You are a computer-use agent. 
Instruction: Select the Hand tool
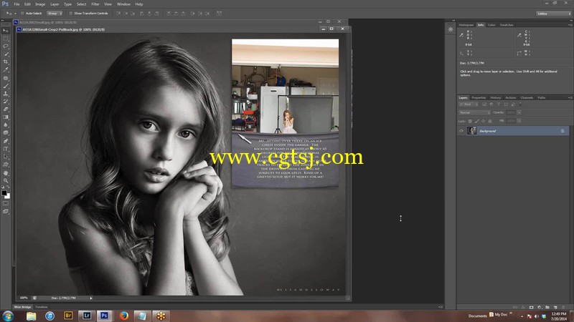(6, 173)
